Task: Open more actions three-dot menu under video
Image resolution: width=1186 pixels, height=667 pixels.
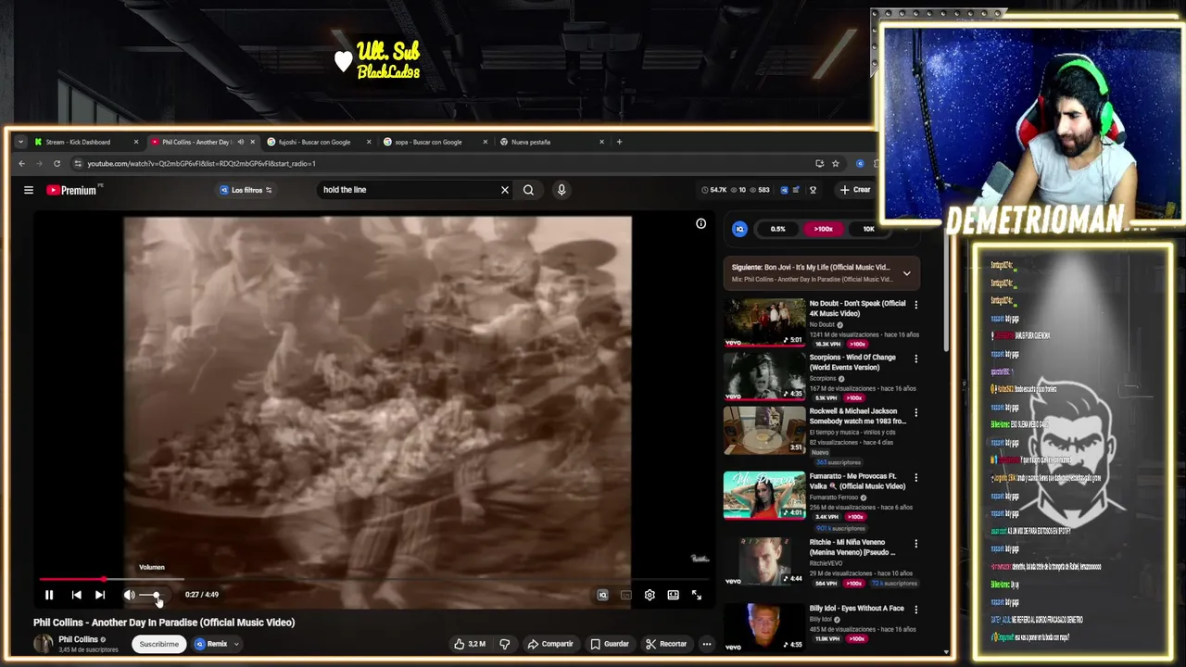Action: pos(706,644)
